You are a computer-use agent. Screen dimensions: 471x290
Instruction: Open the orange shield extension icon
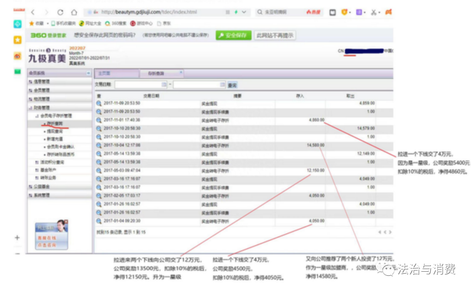pos(345,12)
